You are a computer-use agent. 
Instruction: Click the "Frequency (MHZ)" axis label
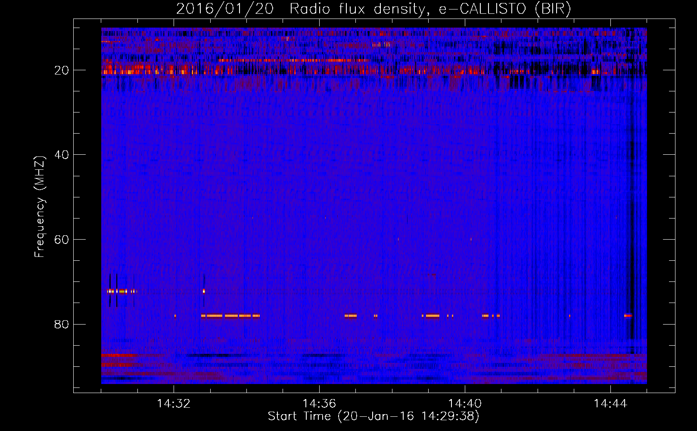pyautogui.click(x=40, y=207)
